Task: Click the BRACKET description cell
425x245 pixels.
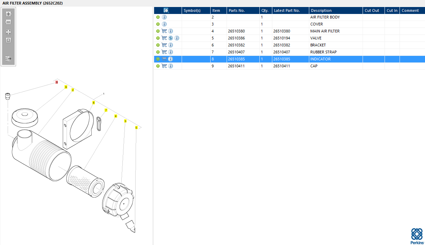Action: [x=336, y=45]
